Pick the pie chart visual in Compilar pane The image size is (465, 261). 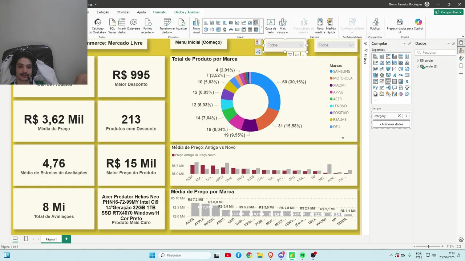[x=401, y=69]
